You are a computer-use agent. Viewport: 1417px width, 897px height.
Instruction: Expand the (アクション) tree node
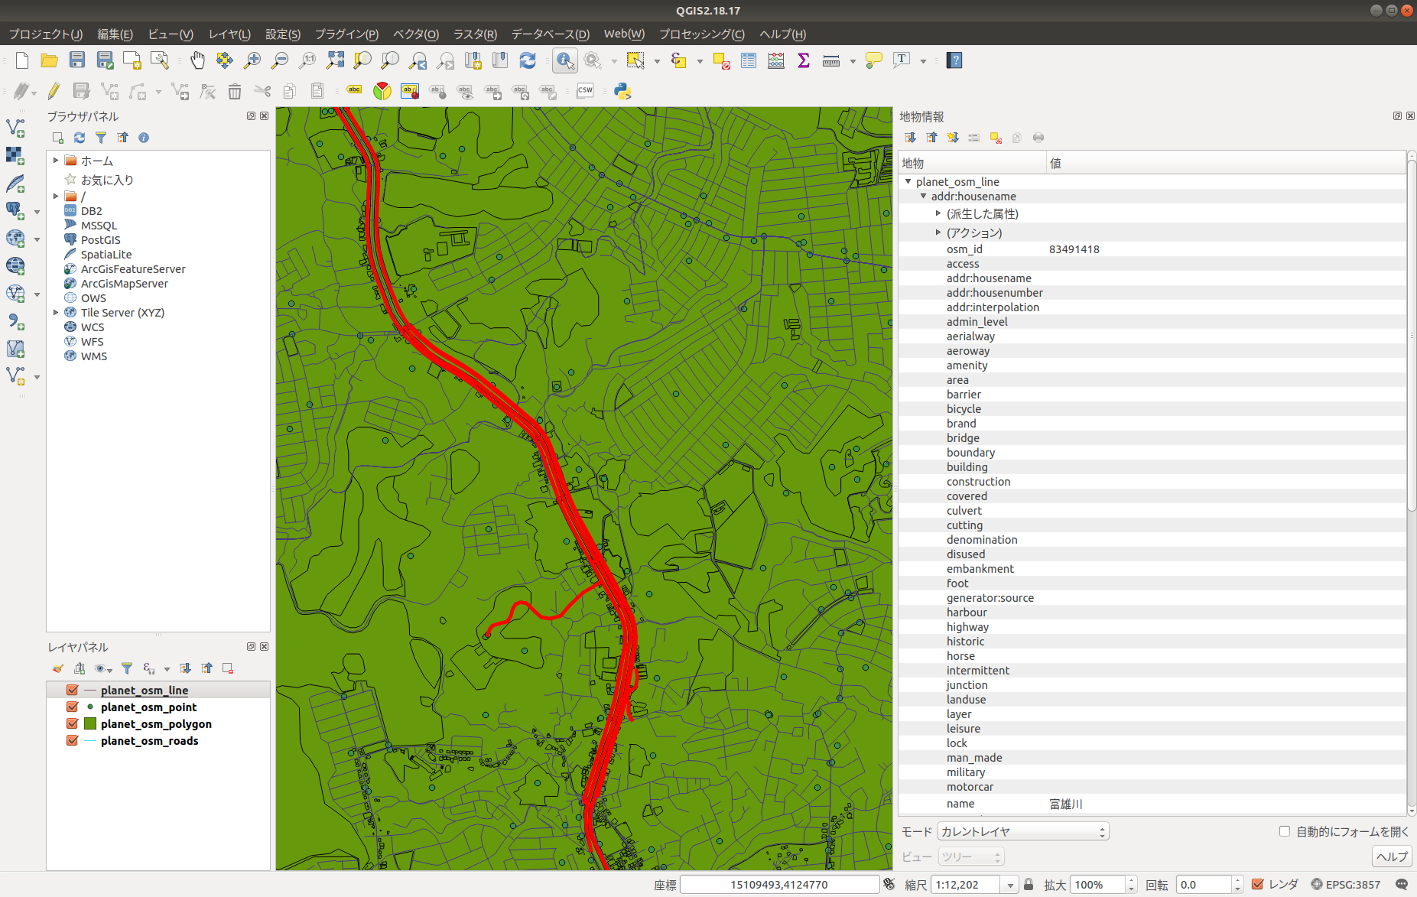coord(938,232)
